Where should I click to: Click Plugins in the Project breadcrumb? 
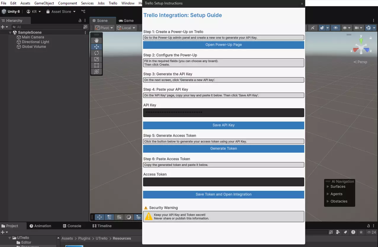tap(84, 238)
